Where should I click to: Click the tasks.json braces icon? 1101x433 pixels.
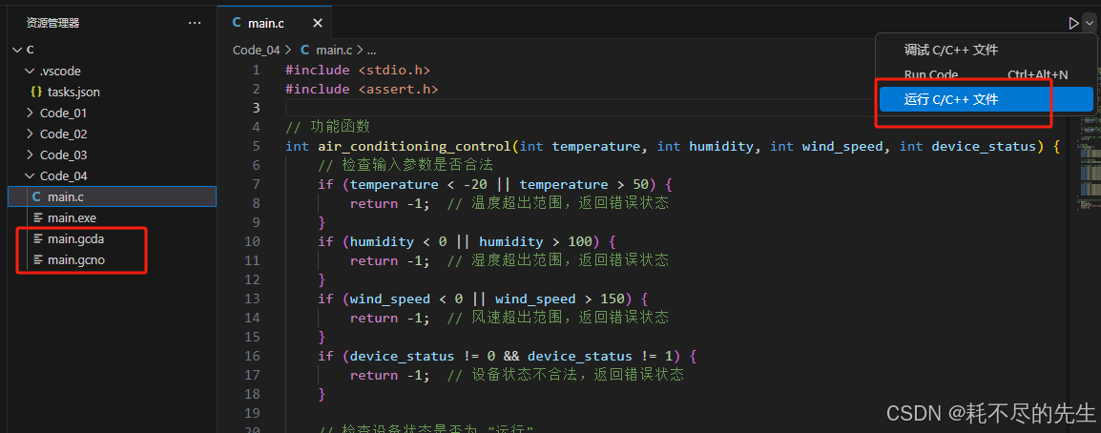coord(36,92)
